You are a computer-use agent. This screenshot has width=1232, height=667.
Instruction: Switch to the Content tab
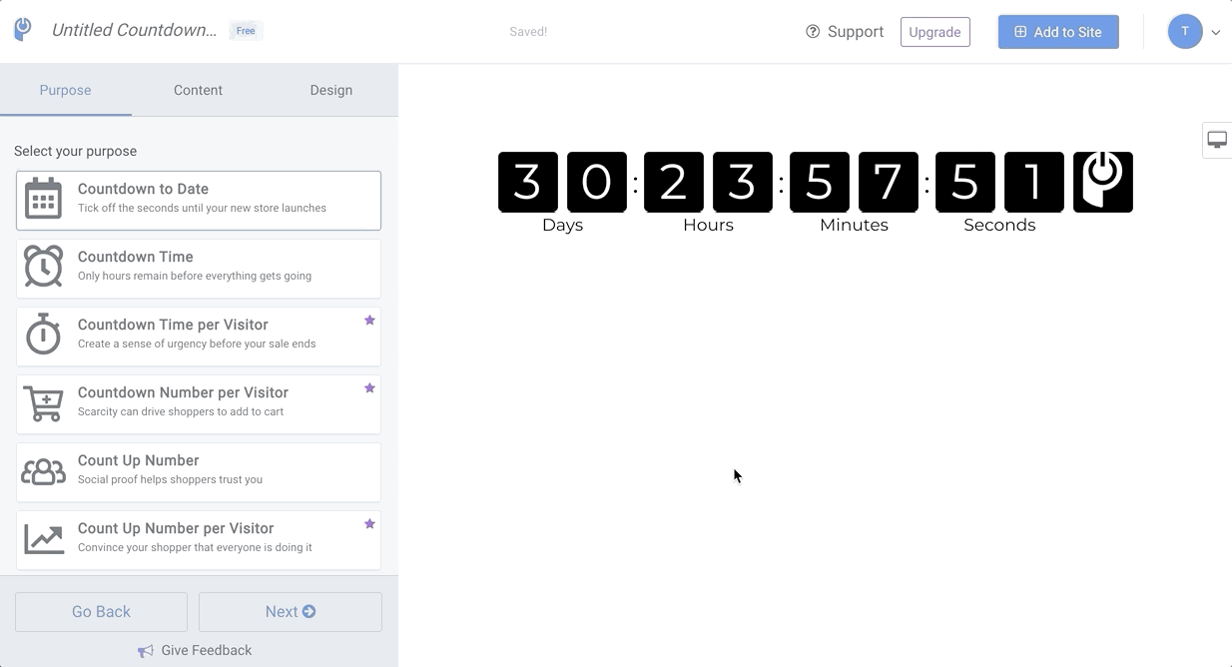198,90
